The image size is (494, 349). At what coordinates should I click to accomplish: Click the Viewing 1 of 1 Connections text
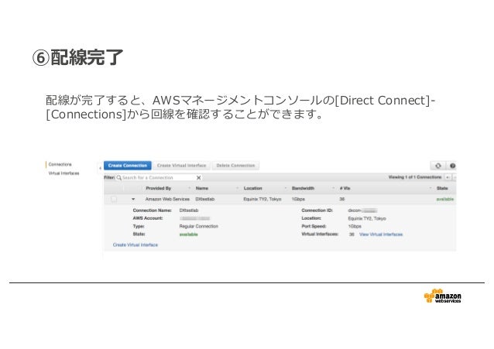(415, 177)
